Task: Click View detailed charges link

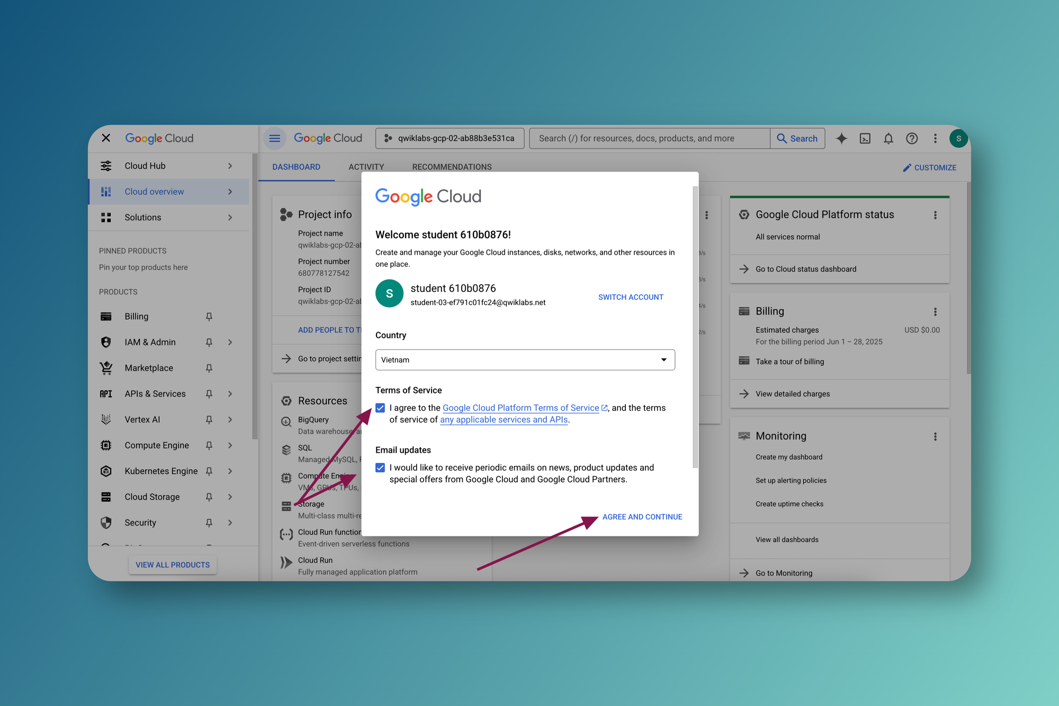Action: [x=792, y=394]
